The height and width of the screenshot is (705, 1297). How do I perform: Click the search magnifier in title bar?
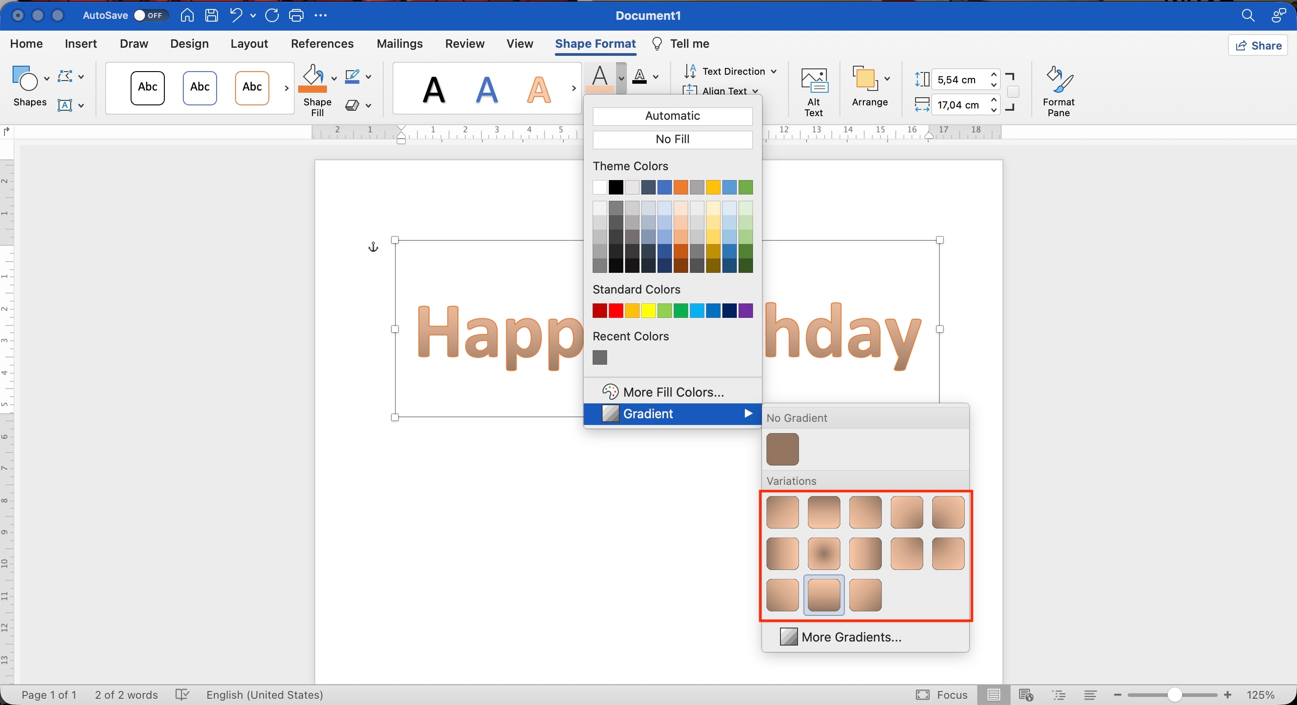click(1247, 16)
